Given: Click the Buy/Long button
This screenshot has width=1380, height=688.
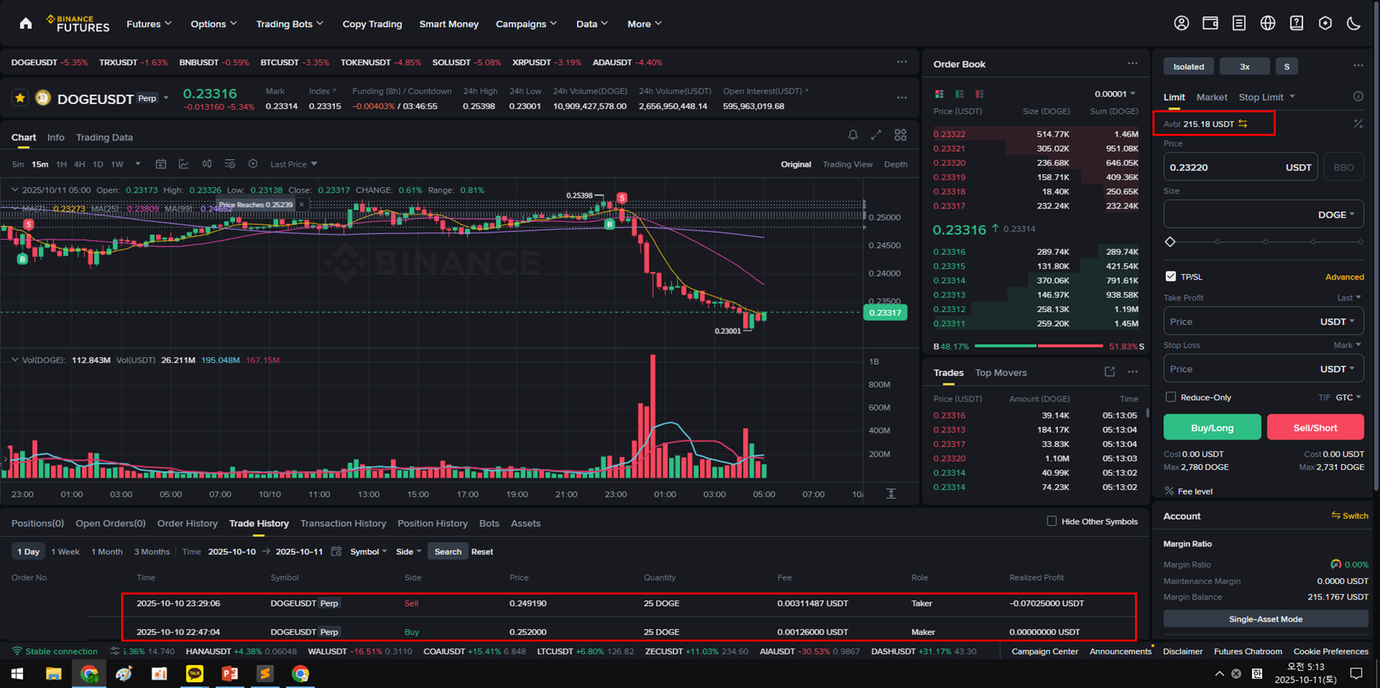Looking at the screenshot, I should tap(1212, 428).
